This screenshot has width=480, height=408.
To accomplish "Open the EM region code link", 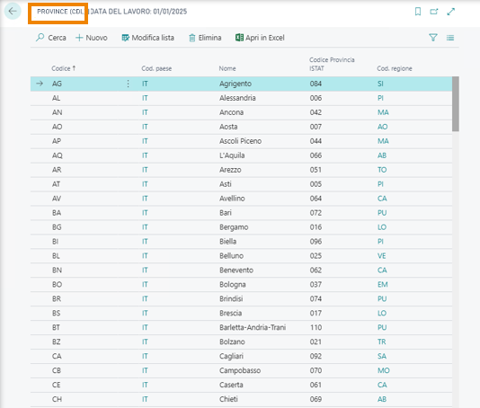I will [x=382, y=284].
